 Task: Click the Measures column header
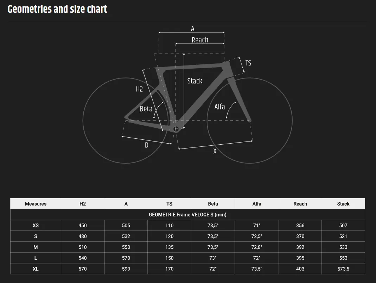tap(36, 204)
